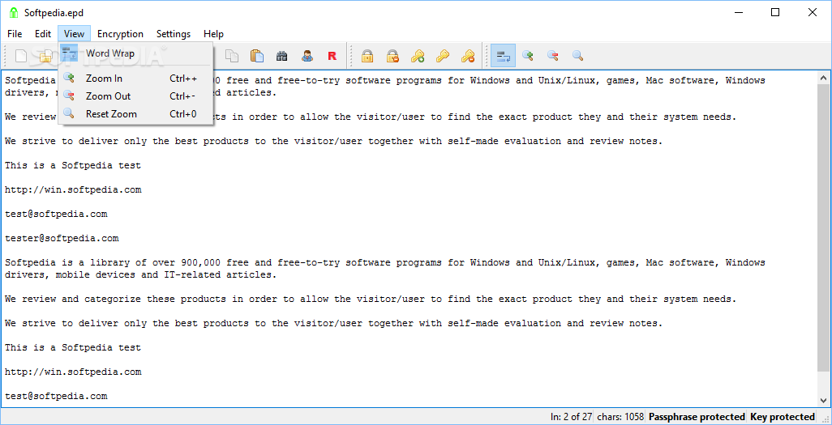
Task: Choose Reset Zoom from View menu
Action: (x=135, y=113)
